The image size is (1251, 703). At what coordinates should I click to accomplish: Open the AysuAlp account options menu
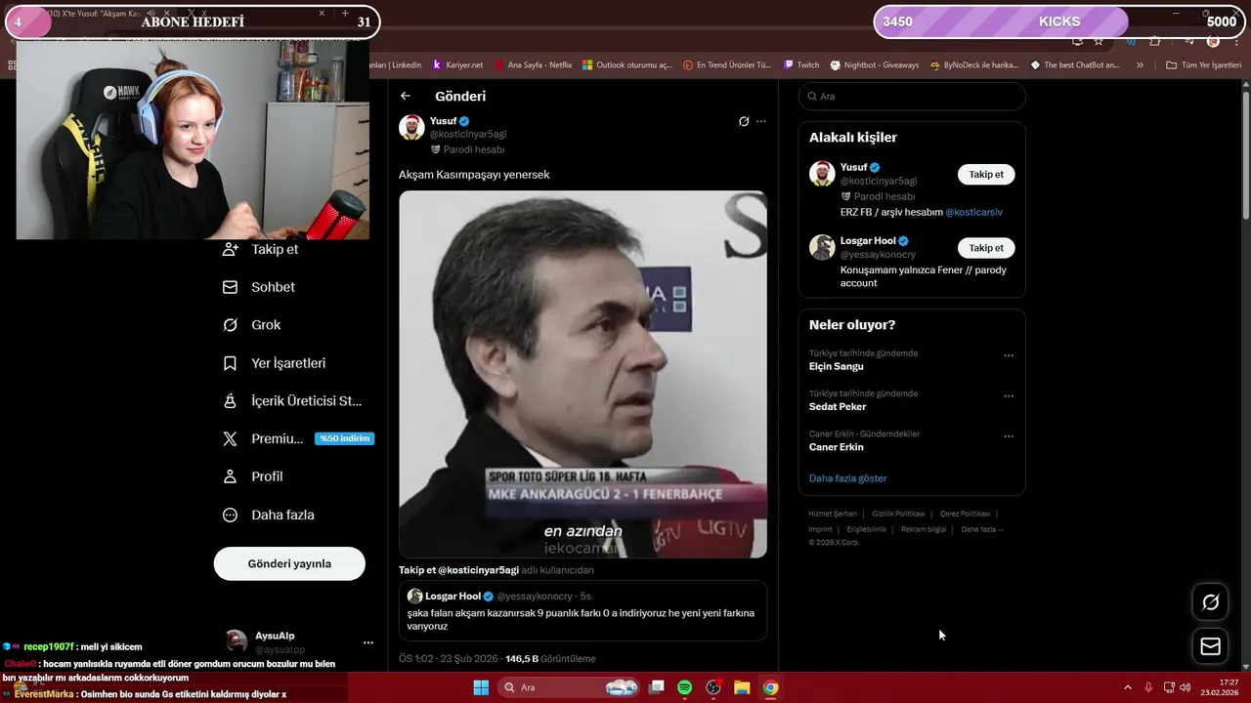point(368,642)
